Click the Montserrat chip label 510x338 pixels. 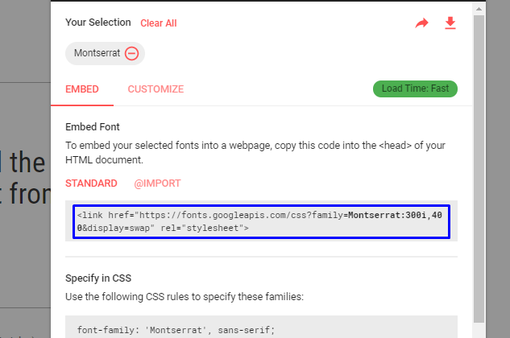pyautogui.click(x=97, y=53)
